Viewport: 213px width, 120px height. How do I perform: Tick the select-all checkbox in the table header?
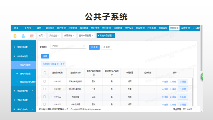click(x=45, y=73)
